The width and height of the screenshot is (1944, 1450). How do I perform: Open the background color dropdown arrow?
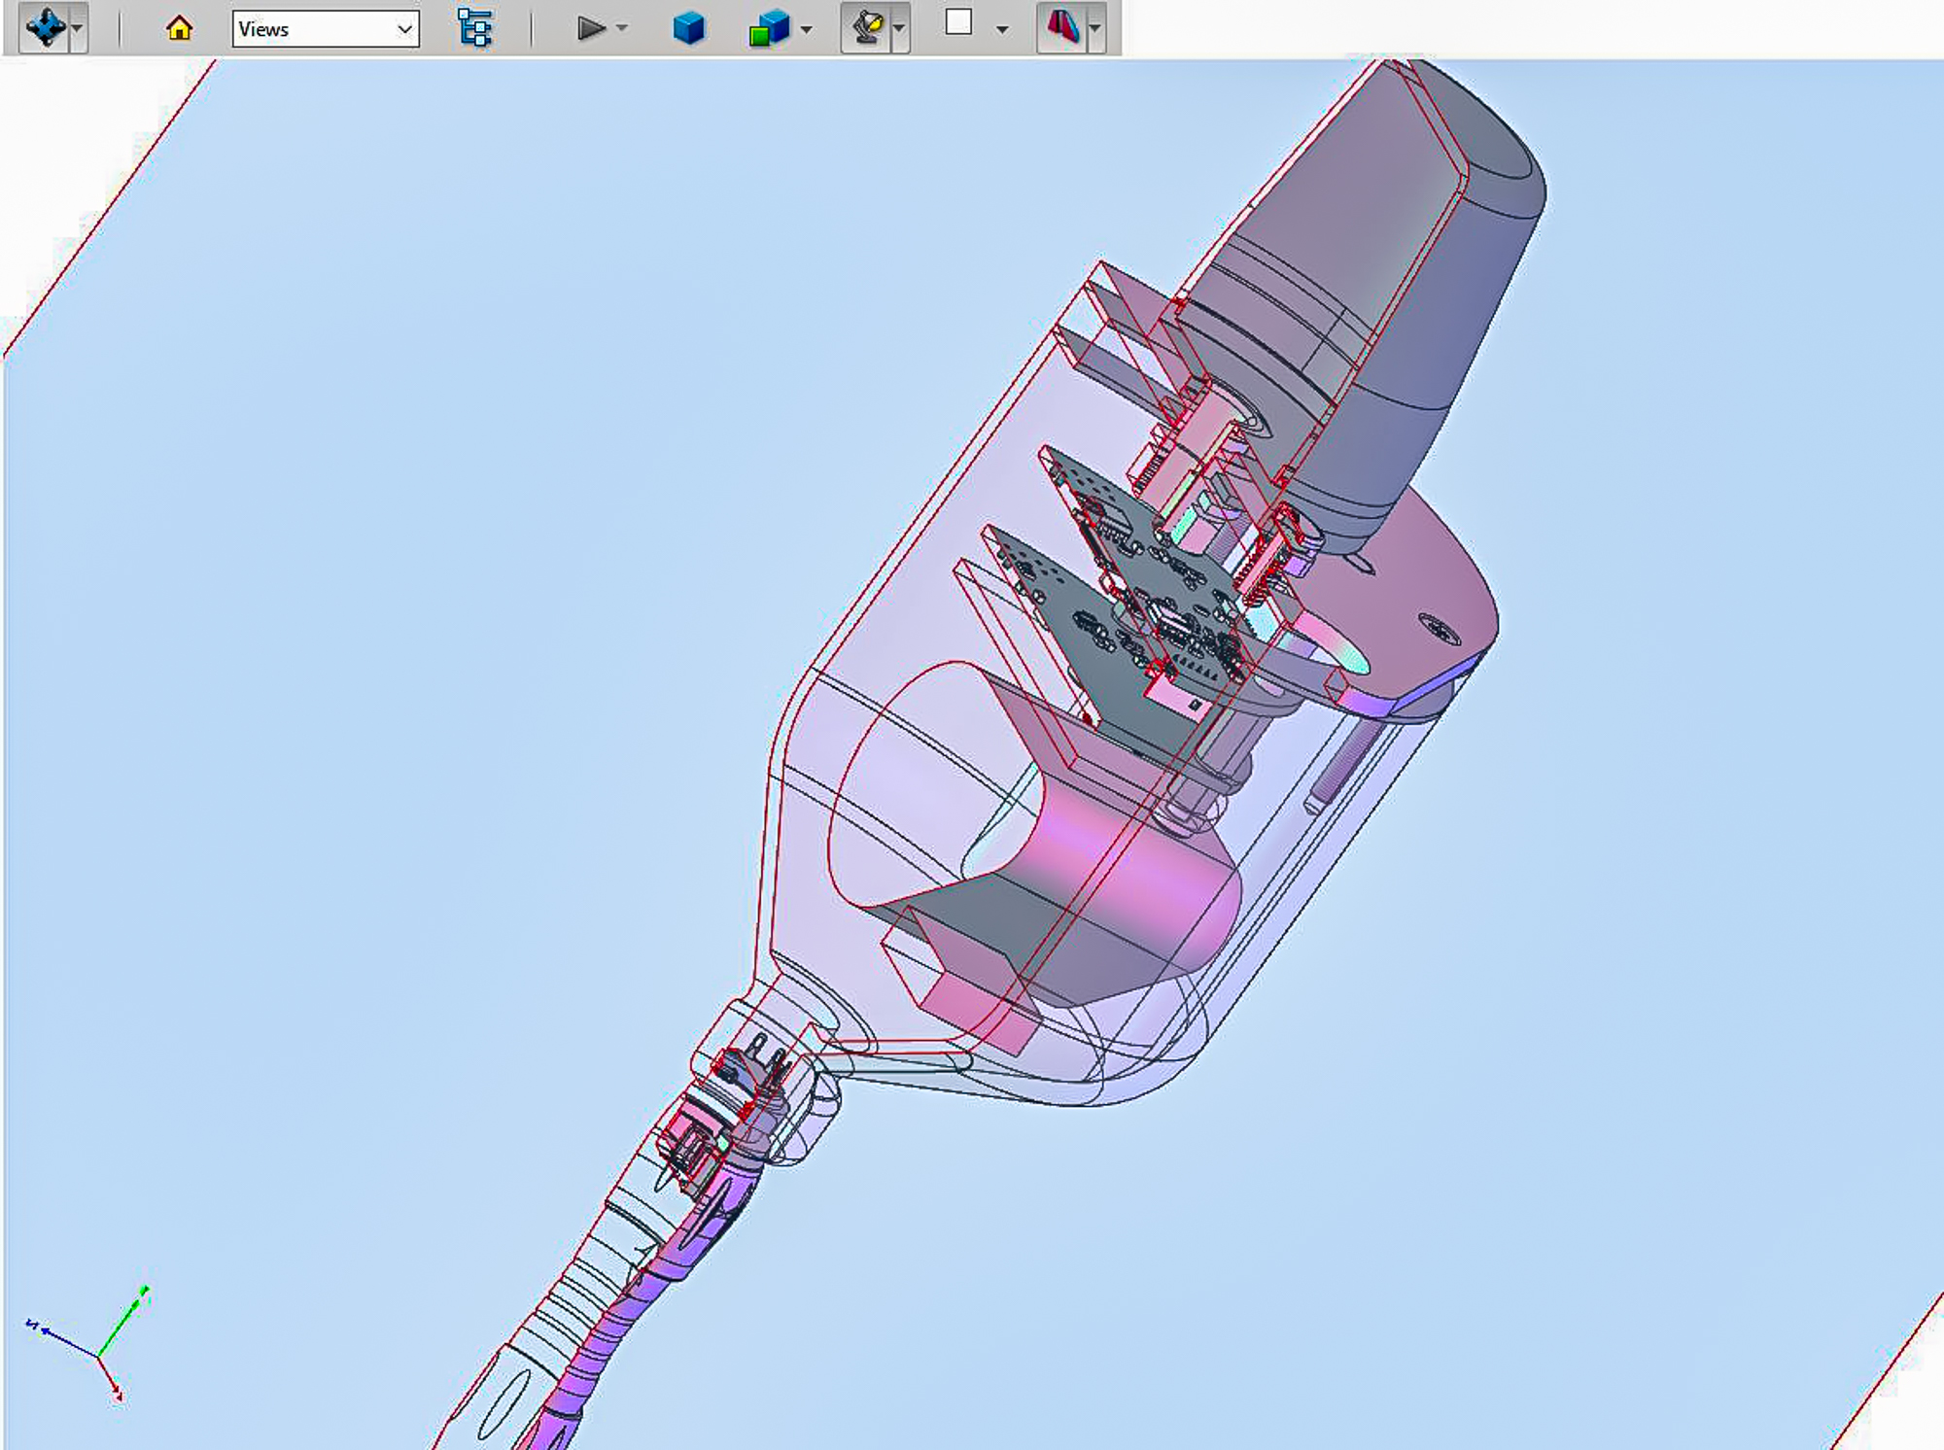(x=1002, y=29)
